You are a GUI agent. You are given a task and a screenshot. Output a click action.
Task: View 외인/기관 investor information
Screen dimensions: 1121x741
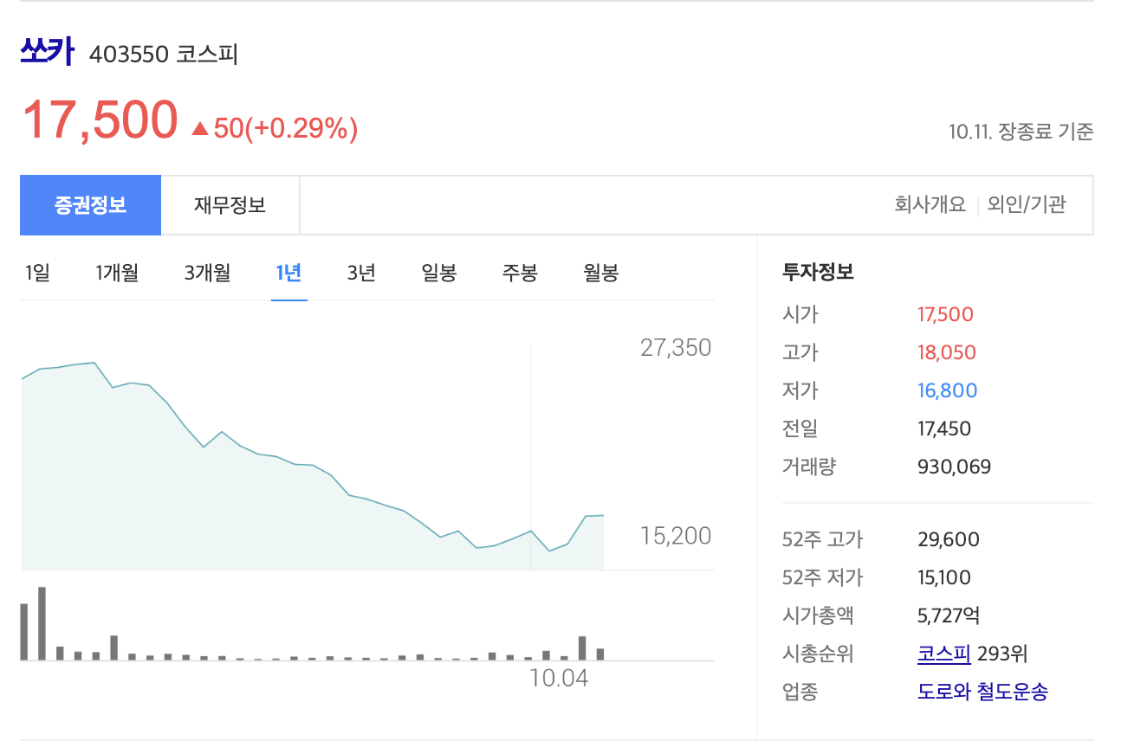point(1027,204)
